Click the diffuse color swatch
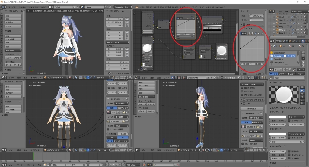 click(x=278, y=117)
